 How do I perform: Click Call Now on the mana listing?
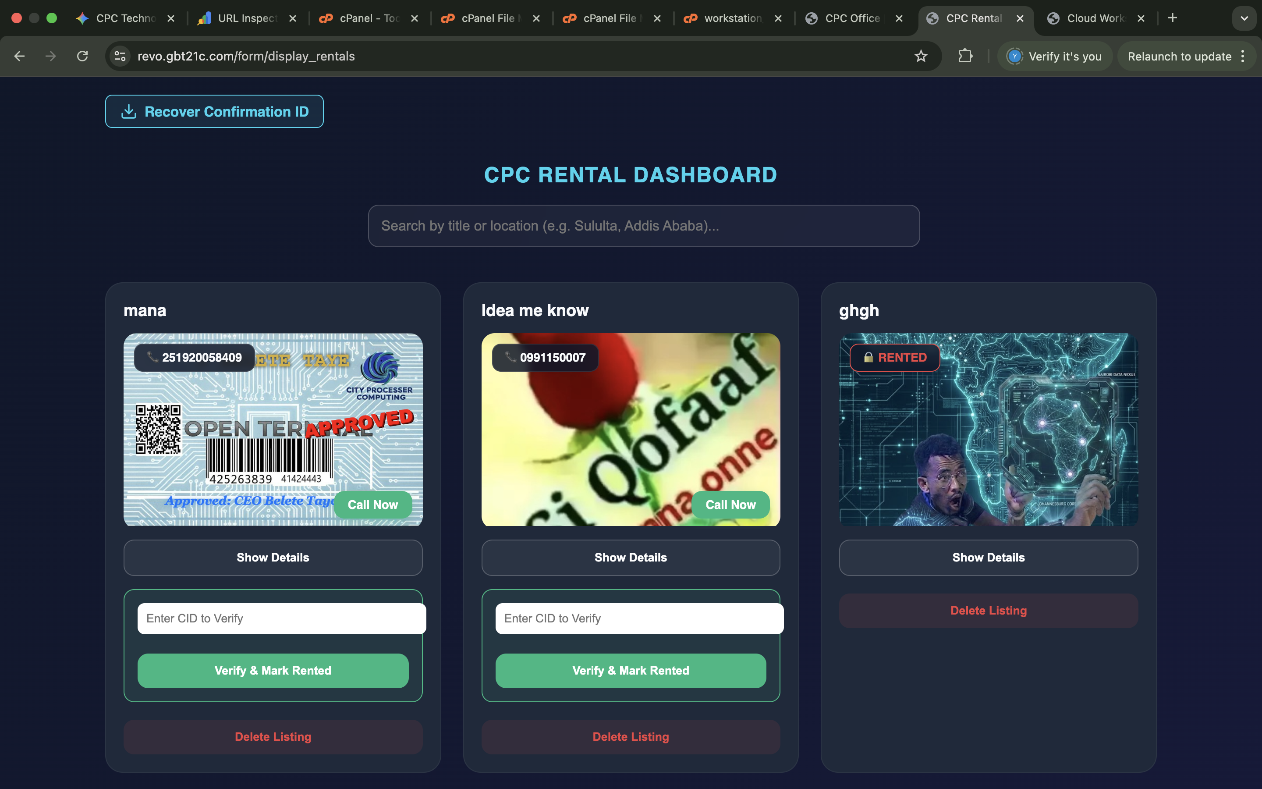(x=373, y=505)
